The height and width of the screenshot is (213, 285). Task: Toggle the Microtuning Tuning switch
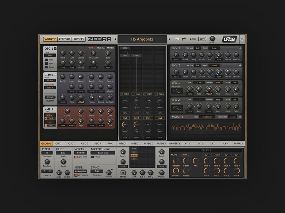pyautogui.click(x=92, y=157)
